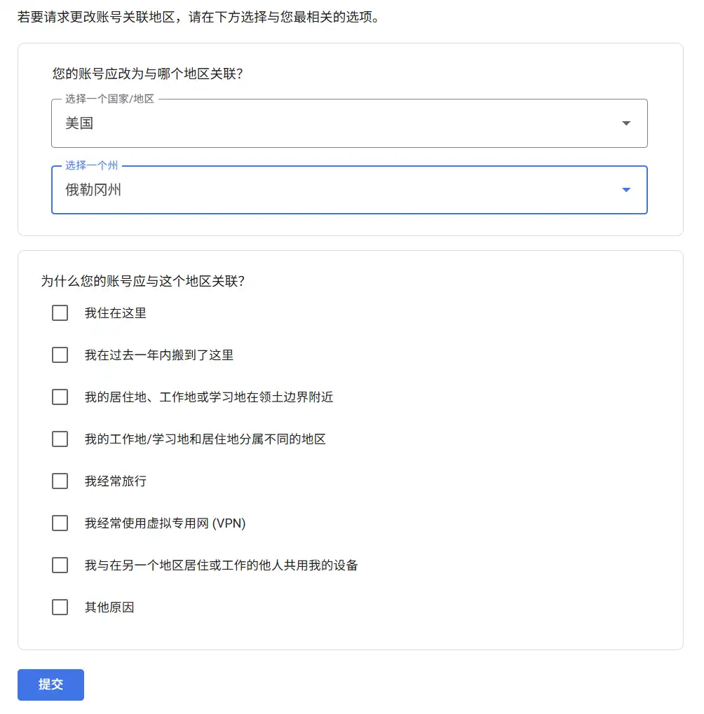Image resolution: width=704 pixels, height=714 pixels.
Task: Toggle the 我经常旅行 checkbox
Action: [x=60, y=481]
